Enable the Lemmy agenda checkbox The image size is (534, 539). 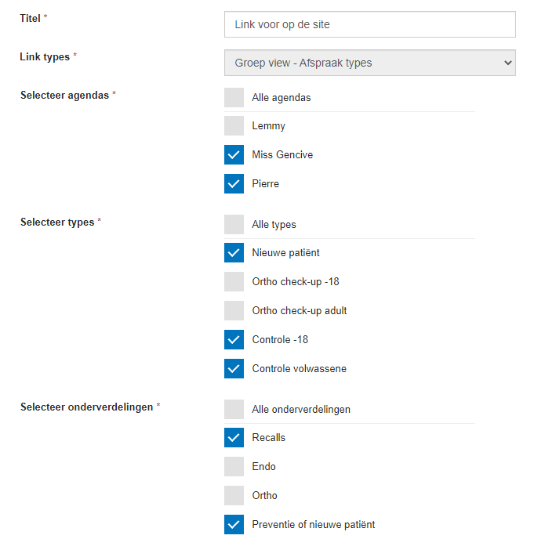tap(234, 126)
